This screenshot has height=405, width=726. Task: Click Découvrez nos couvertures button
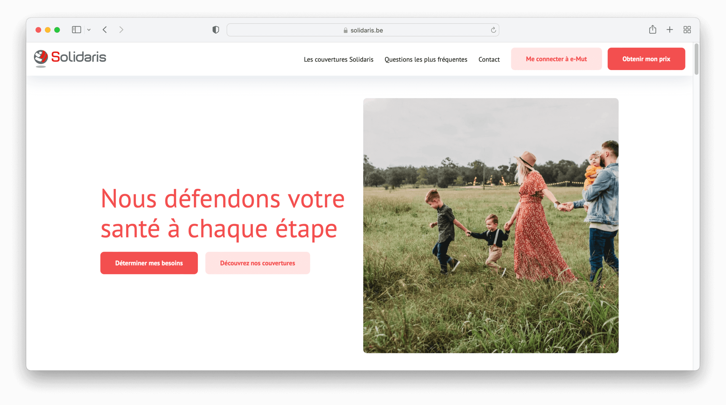click(257, 263)
